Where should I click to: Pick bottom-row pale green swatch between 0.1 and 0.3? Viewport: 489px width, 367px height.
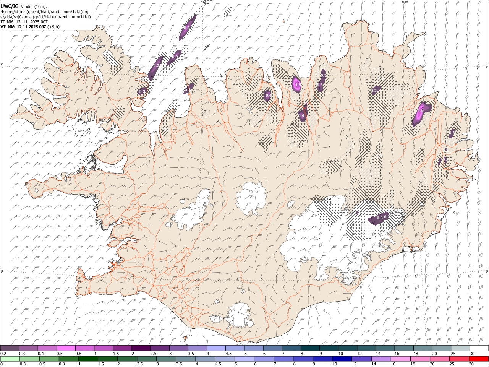coord(10,359)
